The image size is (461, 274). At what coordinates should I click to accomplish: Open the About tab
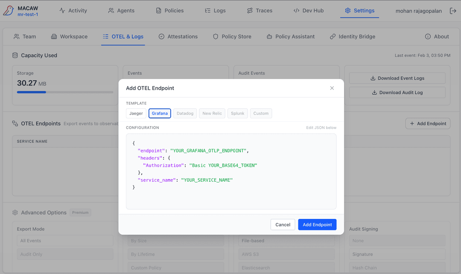point(437,36)
